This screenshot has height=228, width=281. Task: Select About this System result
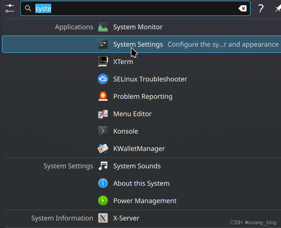(x=141, y=183)
